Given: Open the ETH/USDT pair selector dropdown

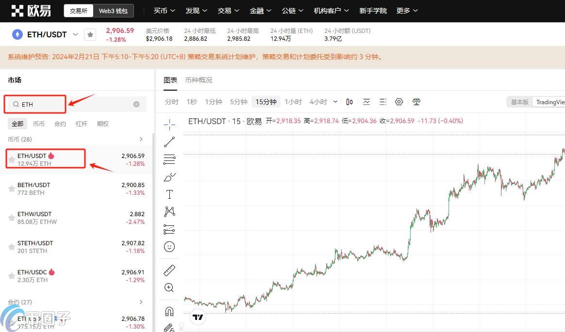Looking at the screenshot, I should click(76, 34).
